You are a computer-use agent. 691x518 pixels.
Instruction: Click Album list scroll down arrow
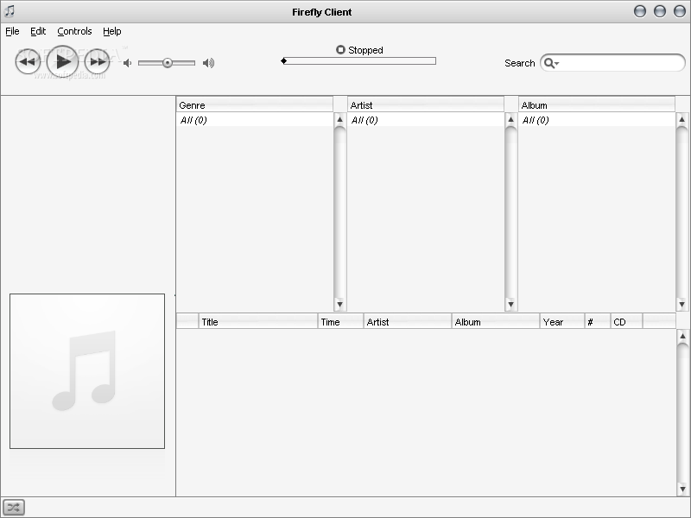click(x=681, y=304)
